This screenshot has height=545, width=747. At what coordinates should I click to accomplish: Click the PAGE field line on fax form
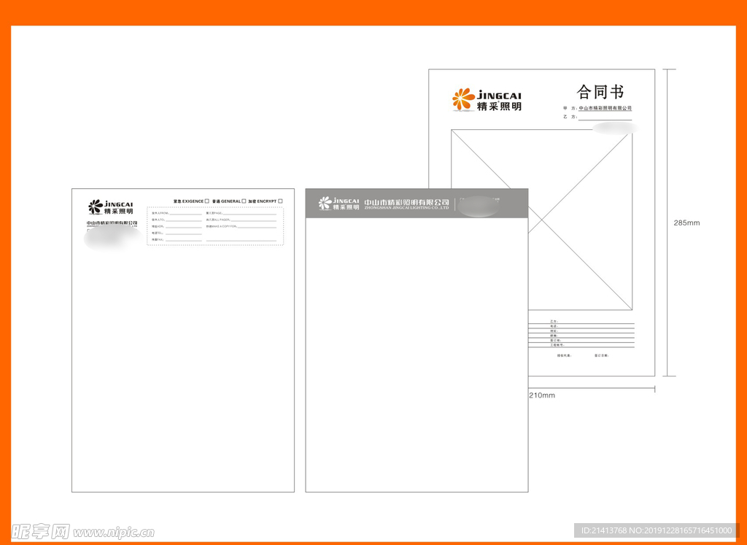coord(249,214)
